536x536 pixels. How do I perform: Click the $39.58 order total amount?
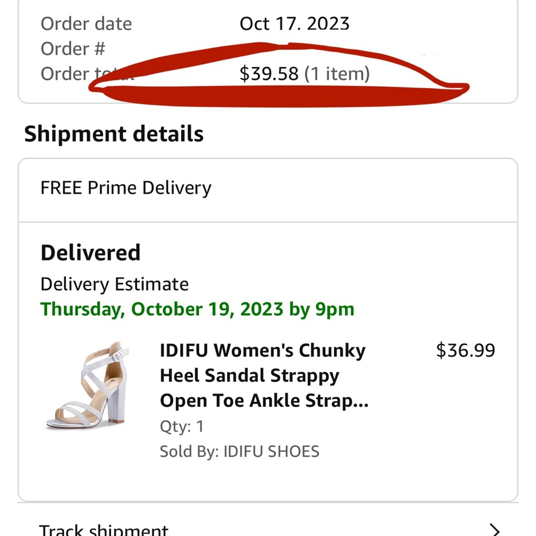tap(269, 73)
